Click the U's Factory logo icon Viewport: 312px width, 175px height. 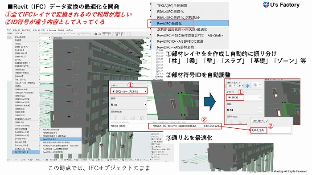point(266,5)
